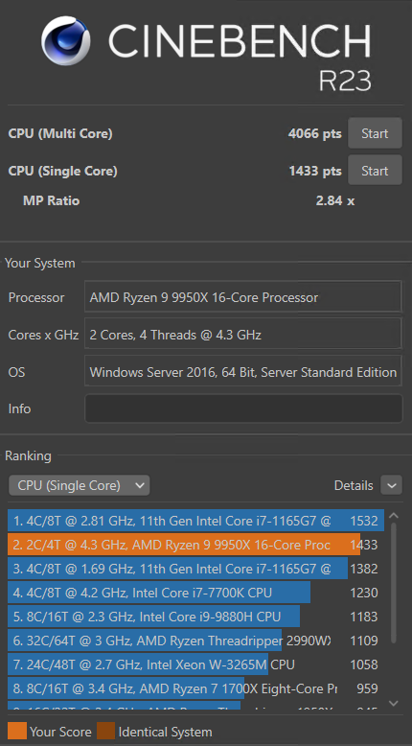The height and width of the screenshot is (746, 412).
Task: Select the orange Ryzen 9 9950X ranking entry
Action: (195, 545)
